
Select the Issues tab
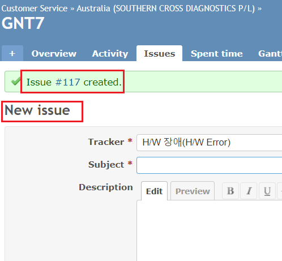coord(160,54)
